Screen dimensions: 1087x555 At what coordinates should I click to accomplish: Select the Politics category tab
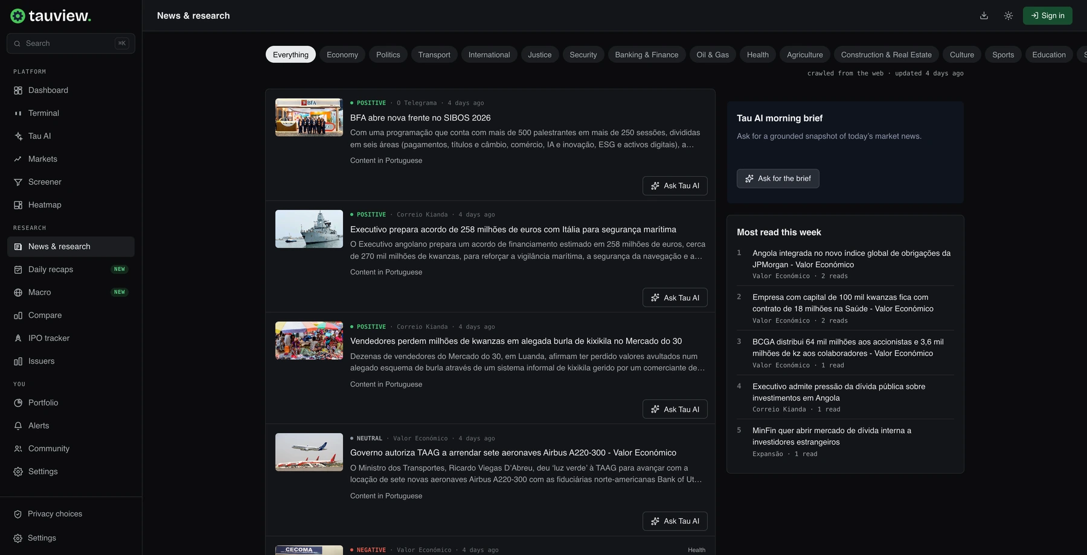388,55
